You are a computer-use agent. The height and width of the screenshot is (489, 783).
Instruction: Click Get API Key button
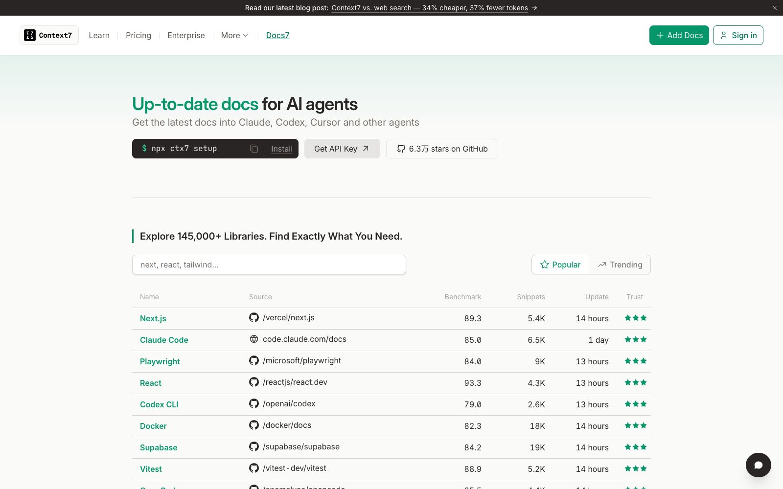point(342,149)
